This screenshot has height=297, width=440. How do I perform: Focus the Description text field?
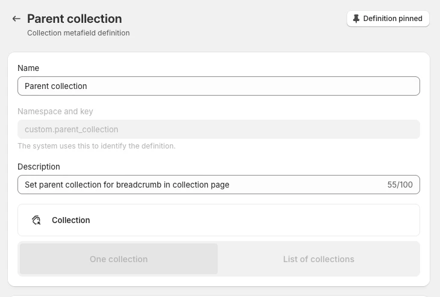point(199,185)
